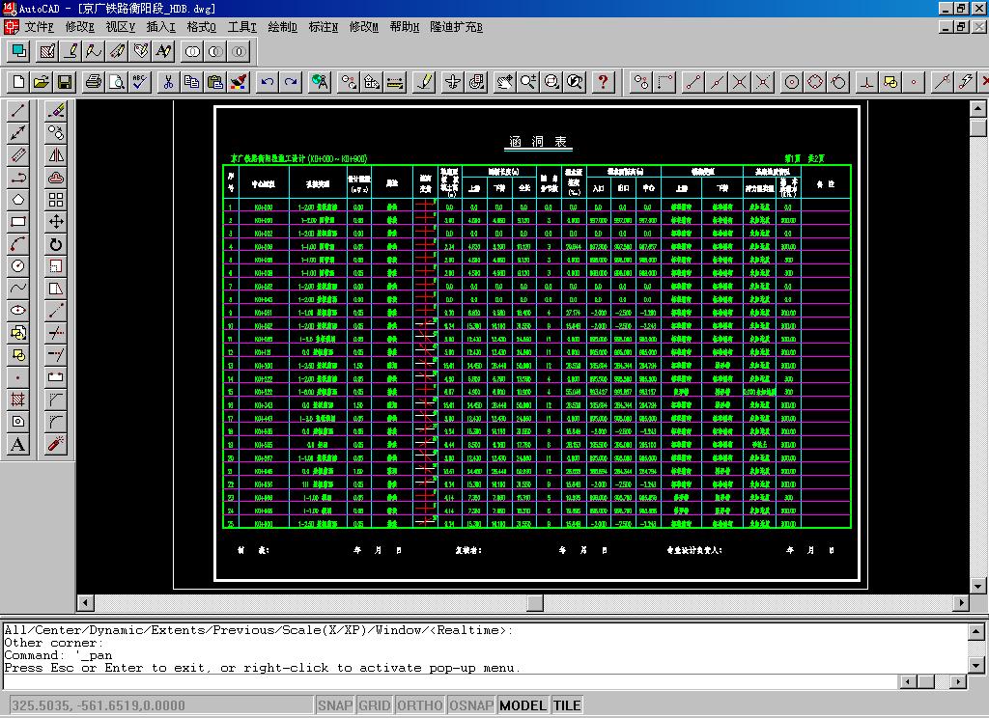This screenshot has height=718, width=989.
Task: Click drawing area horizontal scrollbar right arrow
Action: point(961,602)
